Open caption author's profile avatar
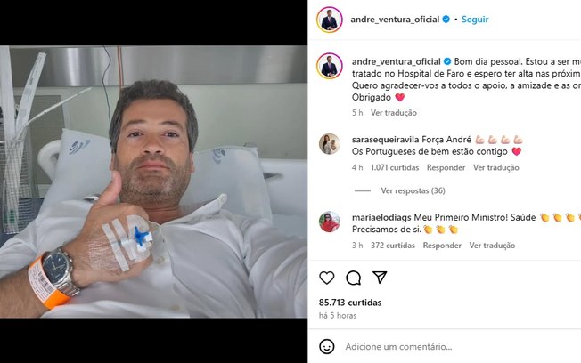This screenshot has height=363, width=581. tap(330, 66)
